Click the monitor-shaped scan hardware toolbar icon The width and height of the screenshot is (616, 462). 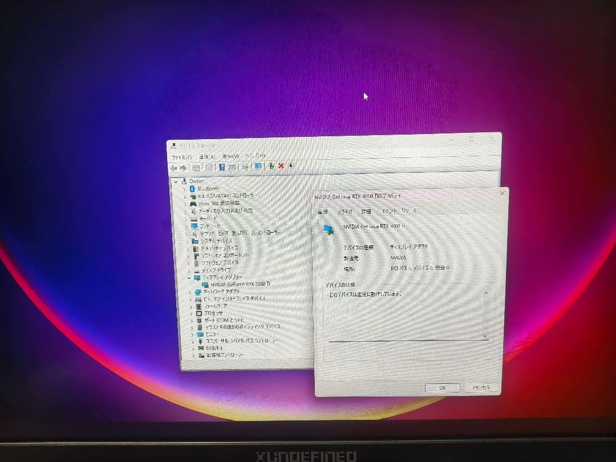tap(258, 166)
